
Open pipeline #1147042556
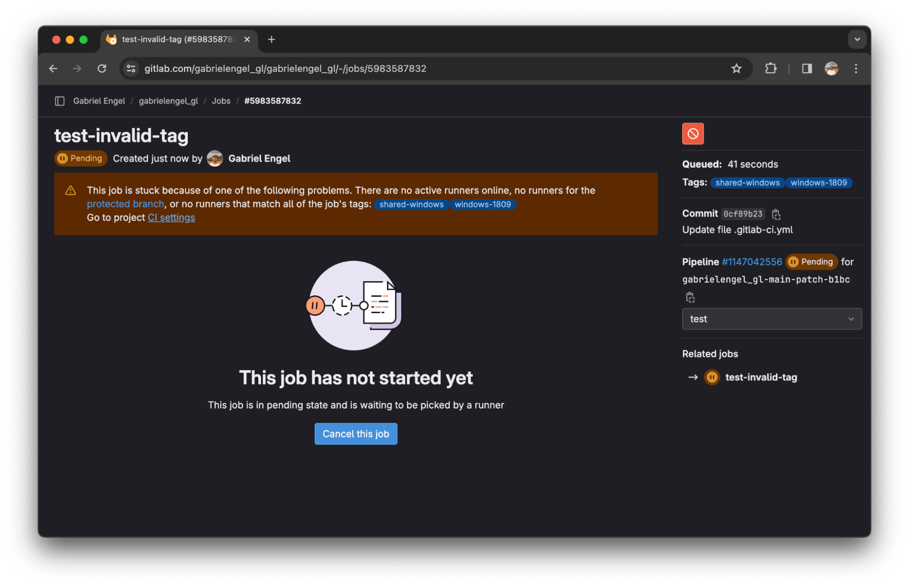[x=751, y=262]
